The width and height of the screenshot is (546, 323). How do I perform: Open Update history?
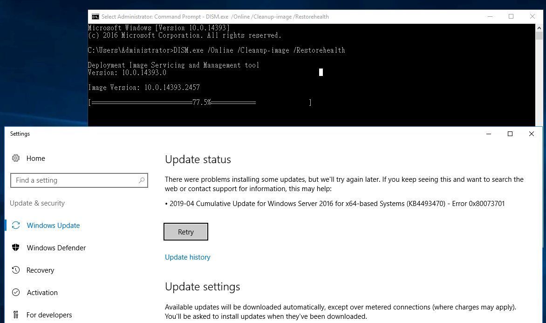point(188,257)
